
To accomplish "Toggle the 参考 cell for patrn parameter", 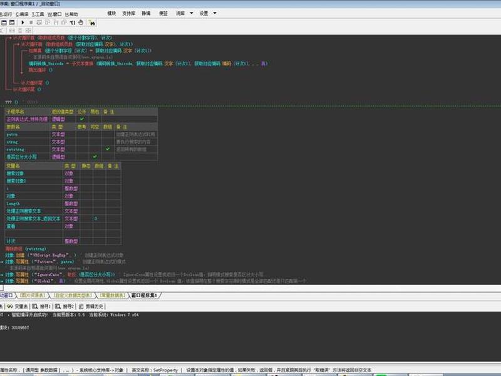I will pos(82,134).
